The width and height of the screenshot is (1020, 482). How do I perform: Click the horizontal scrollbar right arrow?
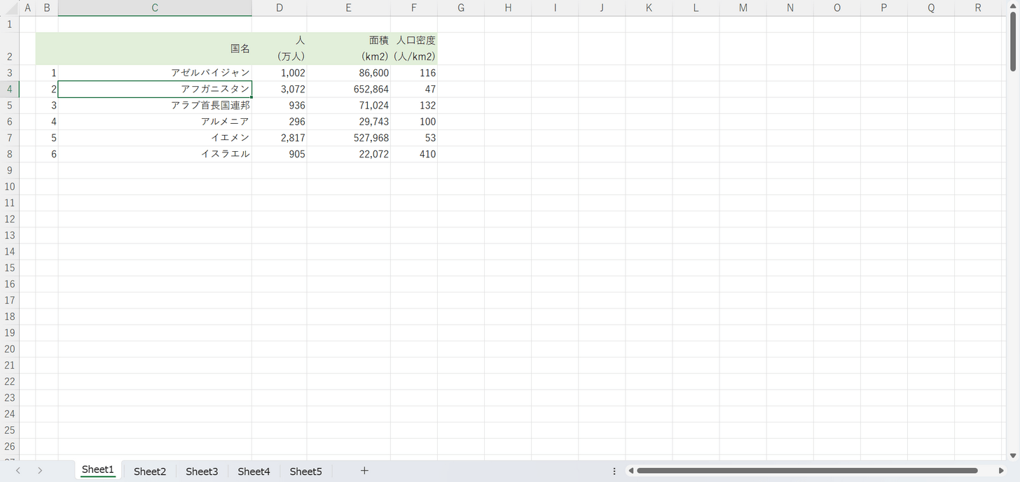pos(1001,471)
